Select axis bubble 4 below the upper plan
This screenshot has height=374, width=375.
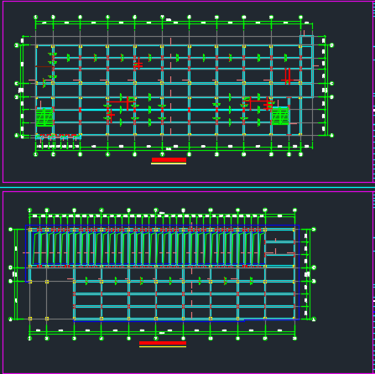point(107,154)
